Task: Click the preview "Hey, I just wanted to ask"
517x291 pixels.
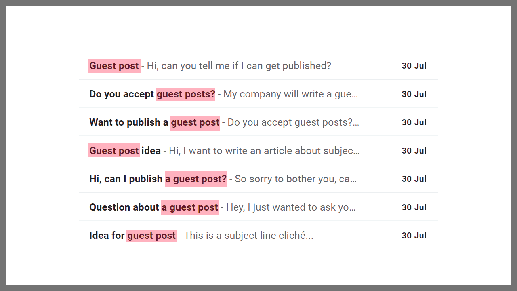Action: tap(291, 207)
